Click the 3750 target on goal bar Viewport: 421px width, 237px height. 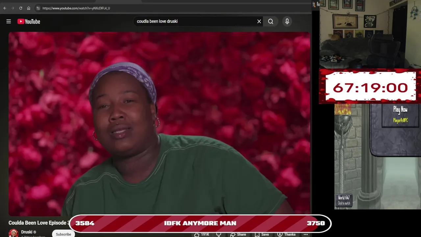click(x=316, y=223)
